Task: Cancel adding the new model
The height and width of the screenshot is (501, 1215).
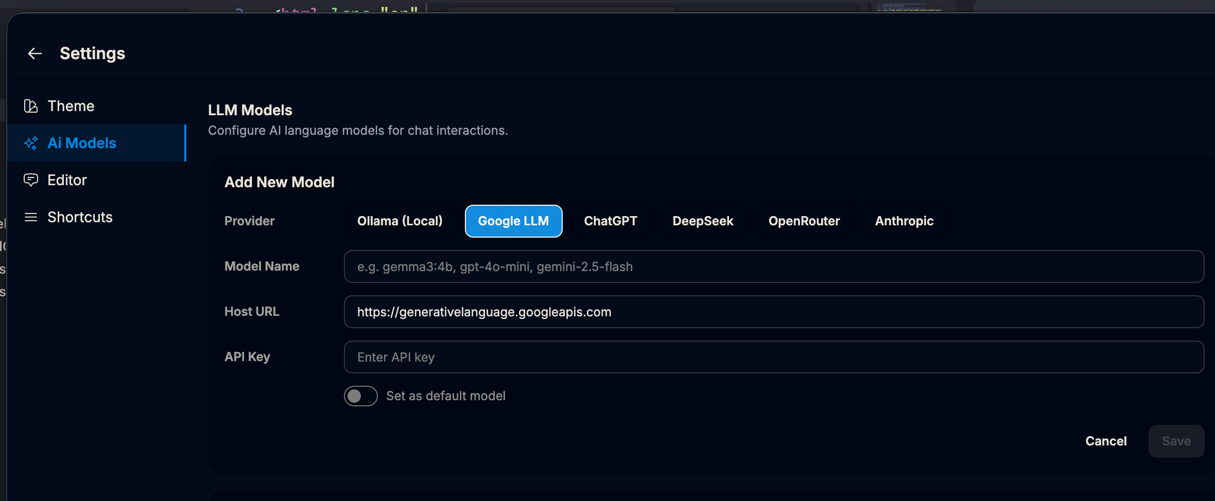Action: click(1106, 441)
